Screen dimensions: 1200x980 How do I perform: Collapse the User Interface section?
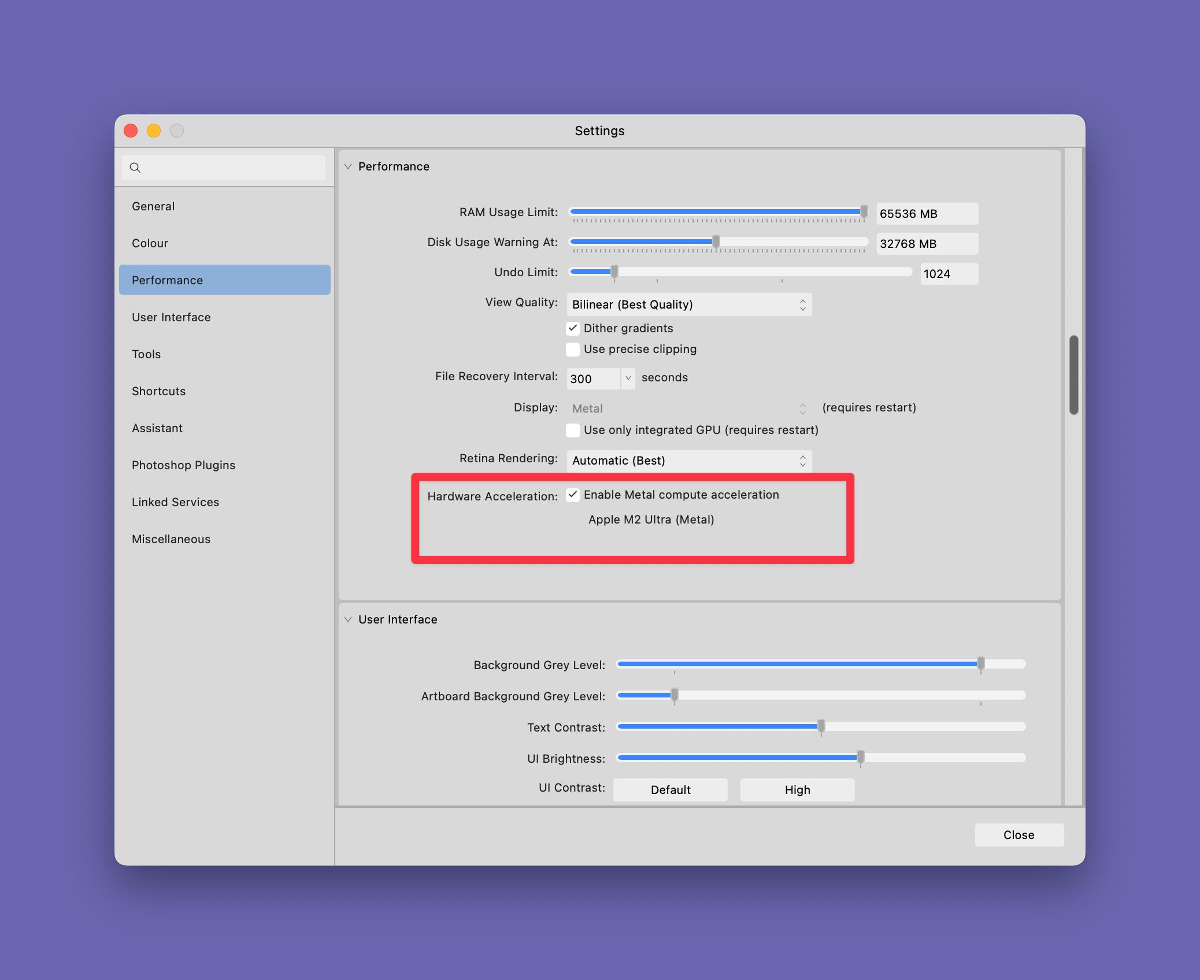(x=348, y=619)
